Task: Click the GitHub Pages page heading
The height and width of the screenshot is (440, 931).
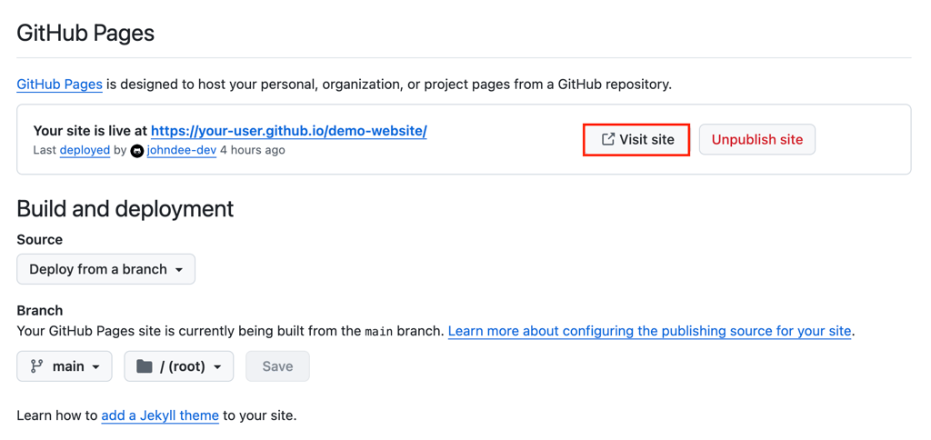Action: pos(85,34)
